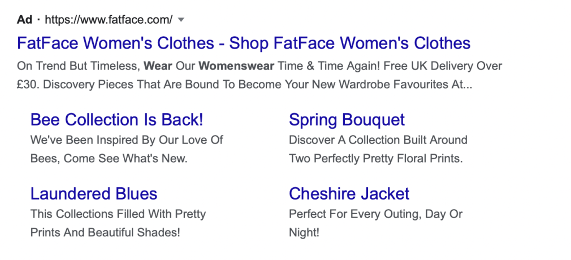Open the dropdown arrow beside the fatface.com URL
Image resolution: width=571 pixels, height=260 pixels.
tap(181, 20)
